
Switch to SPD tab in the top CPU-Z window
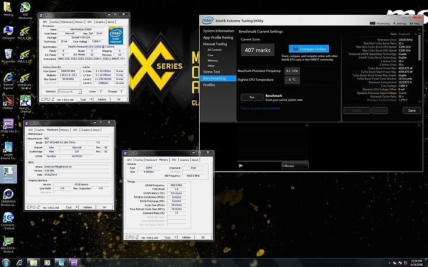89,22
